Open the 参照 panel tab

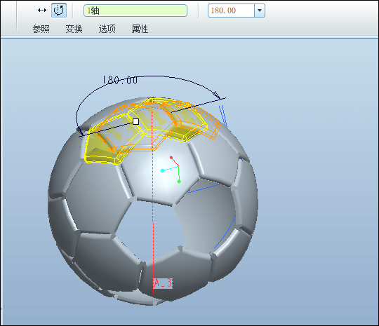[41, 29]
